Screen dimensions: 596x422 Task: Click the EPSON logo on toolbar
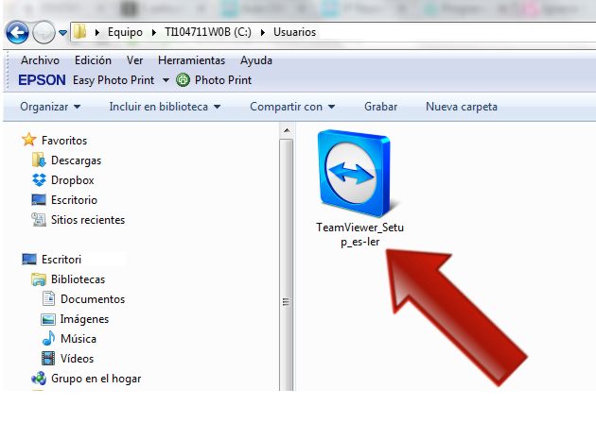pyautogui.click(x=42, y=80)
